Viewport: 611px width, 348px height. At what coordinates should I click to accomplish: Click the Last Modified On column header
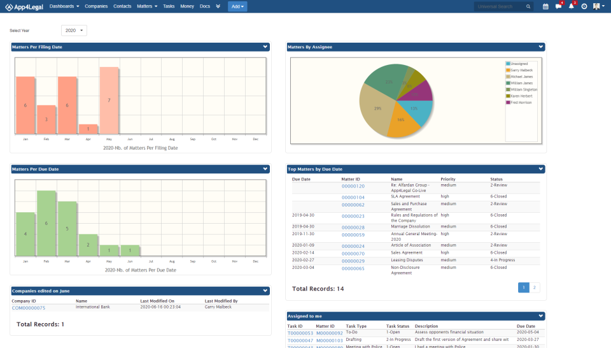pyautogui.click(x=157, y=301)
